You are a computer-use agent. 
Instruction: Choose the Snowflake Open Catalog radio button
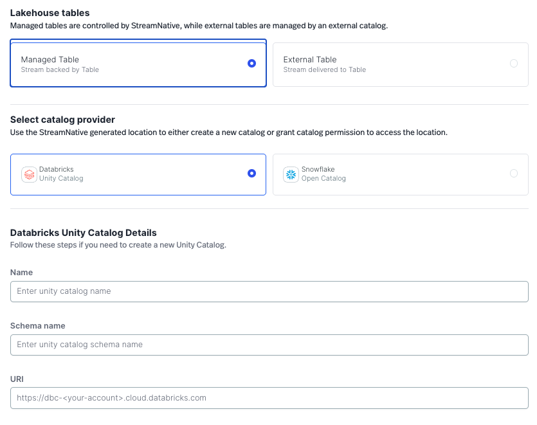[x=513, y=173]
